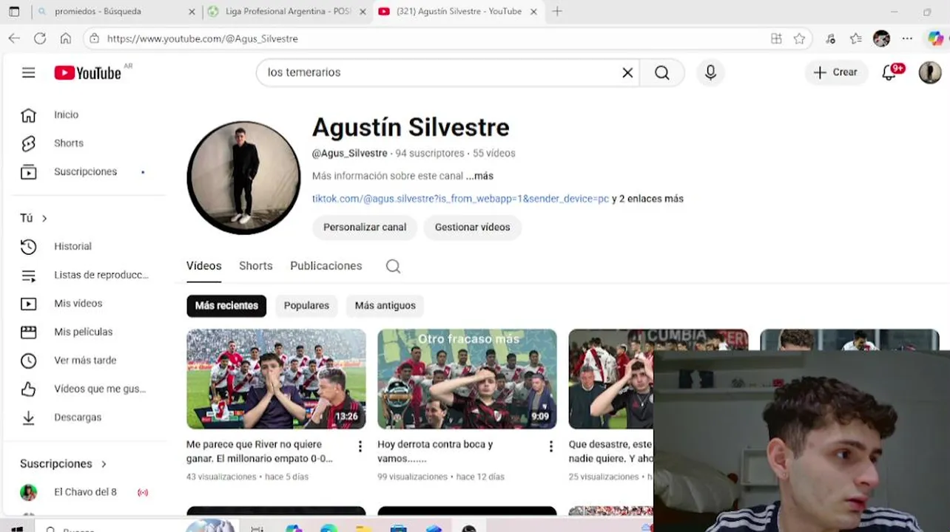Viewport: 950px width, 532px height.
Task: Open options menu for Me parece que River video
Action: [x=360, y=446]
